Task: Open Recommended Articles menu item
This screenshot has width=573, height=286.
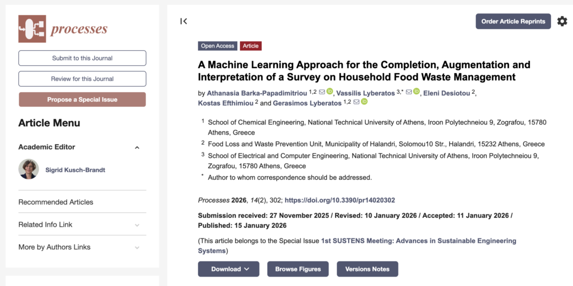Action: [x=56, y=202]
